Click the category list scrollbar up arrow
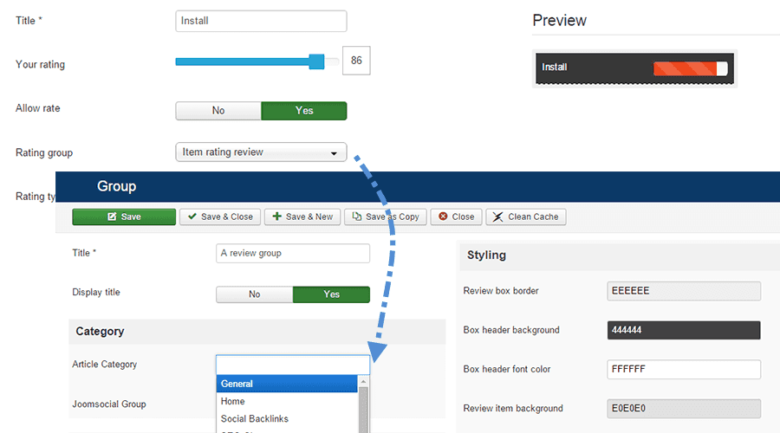The height and width of the screenshot is (433, 780). click(364, 382)
